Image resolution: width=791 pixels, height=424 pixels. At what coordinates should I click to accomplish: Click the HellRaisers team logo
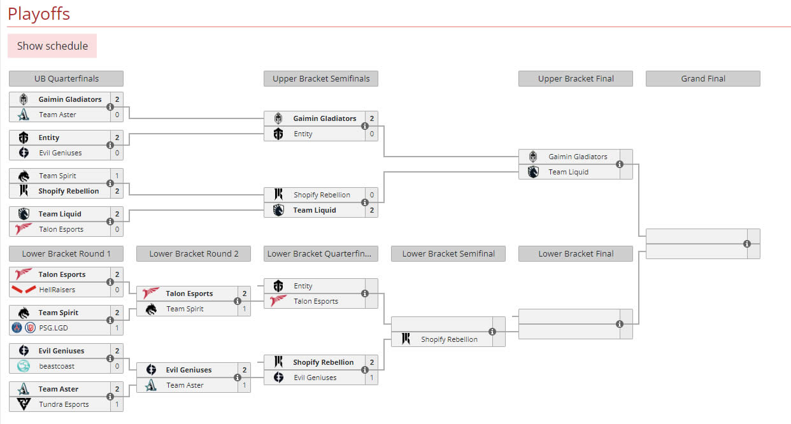[x=24, y=290]
